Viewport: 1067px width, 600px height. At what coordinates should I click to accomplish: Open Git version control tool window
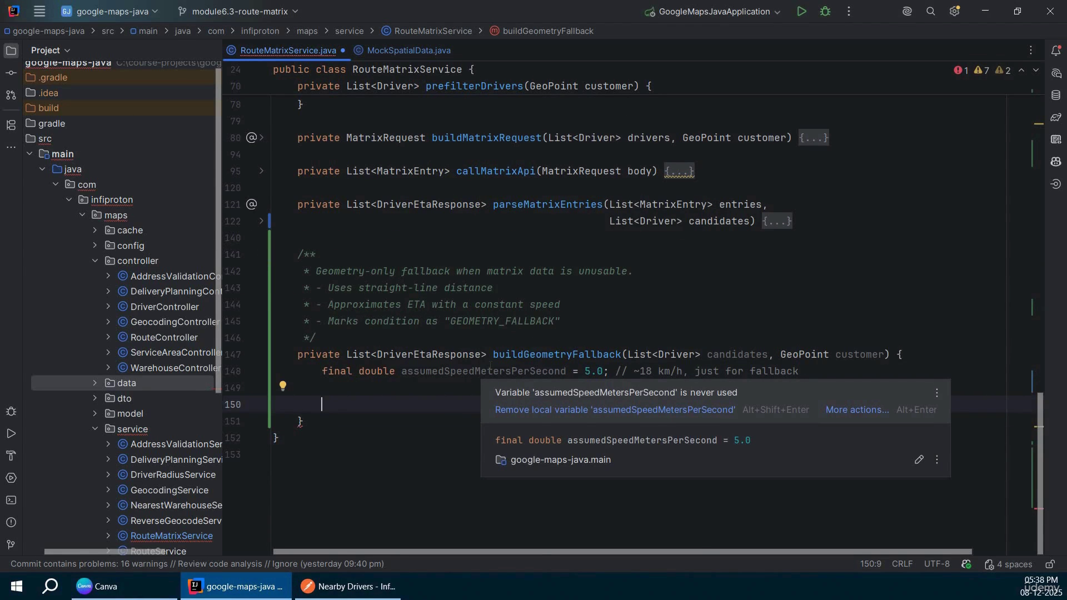tap(11, 545)
